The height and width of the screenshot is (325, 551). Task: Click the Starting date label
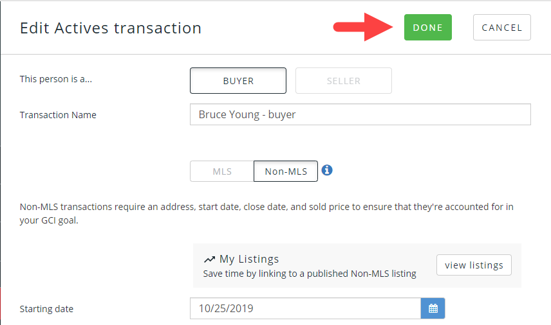point(46,309)
